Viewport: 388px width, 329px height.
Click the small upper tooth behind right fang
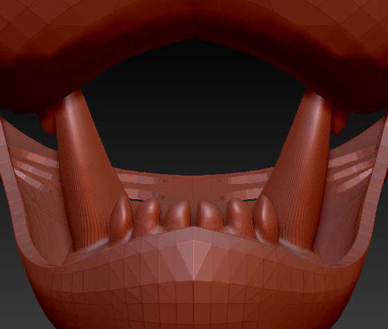339,121
